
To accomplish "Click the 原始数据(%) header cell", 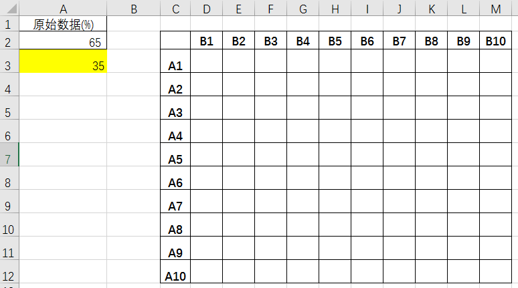I will point(63,24).
